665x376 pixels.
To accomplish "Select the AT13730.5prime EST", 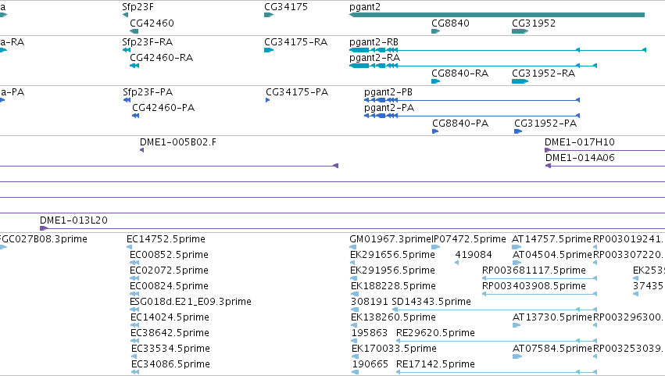I will 517,325.
